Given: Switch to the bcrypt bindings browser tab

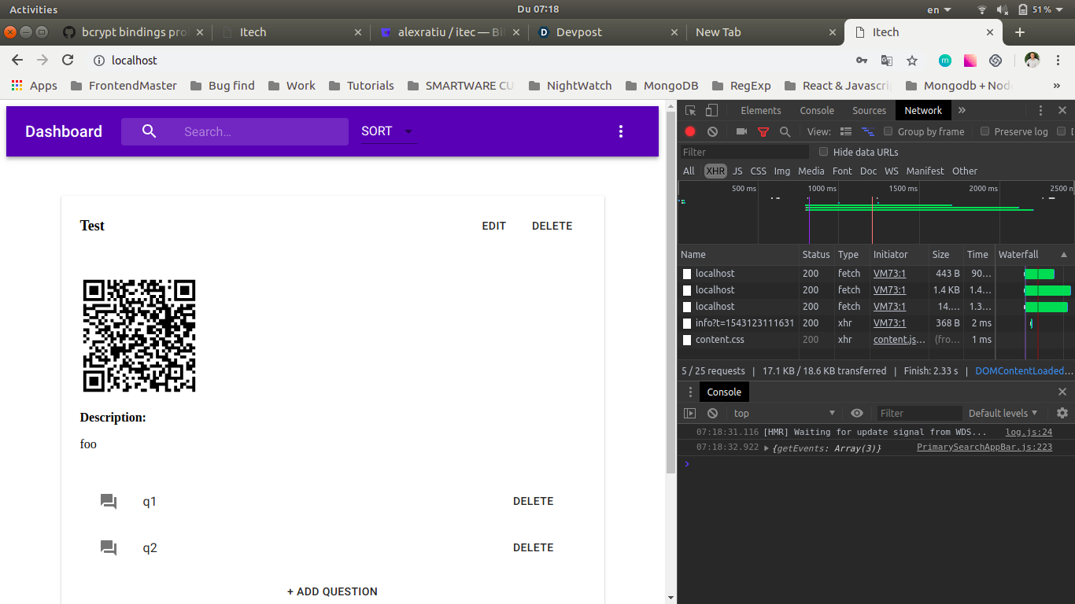Looking at the screenshot, I should (x=133, y=32).
